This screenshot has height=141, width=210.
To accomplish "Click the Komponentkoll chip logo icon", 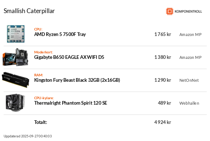I will pos(170,11).
